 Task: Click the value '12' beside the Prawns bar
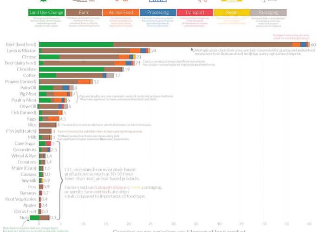coord(97,82)
